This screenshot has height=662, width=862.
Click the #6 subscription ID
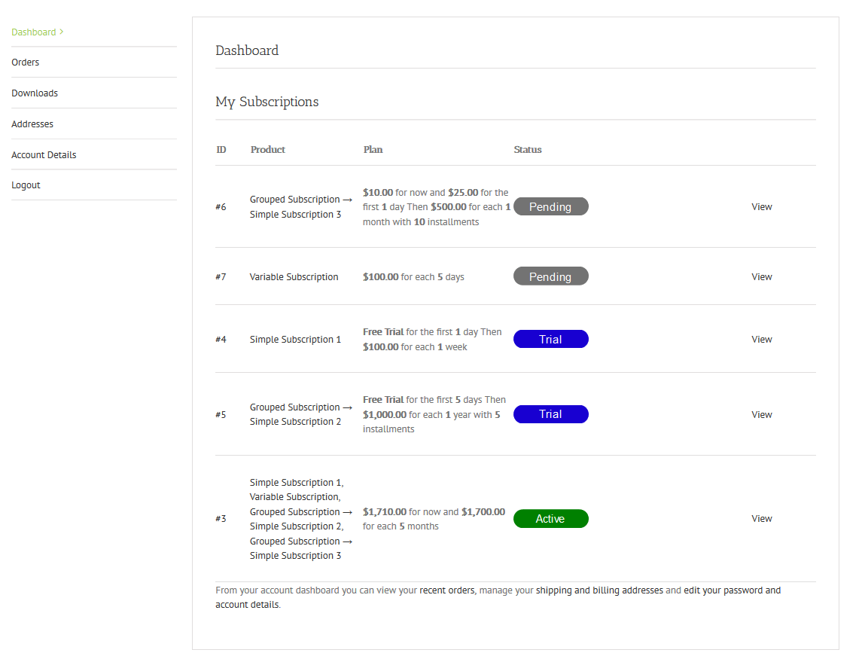pyautogui.click(x=221, y=207)
